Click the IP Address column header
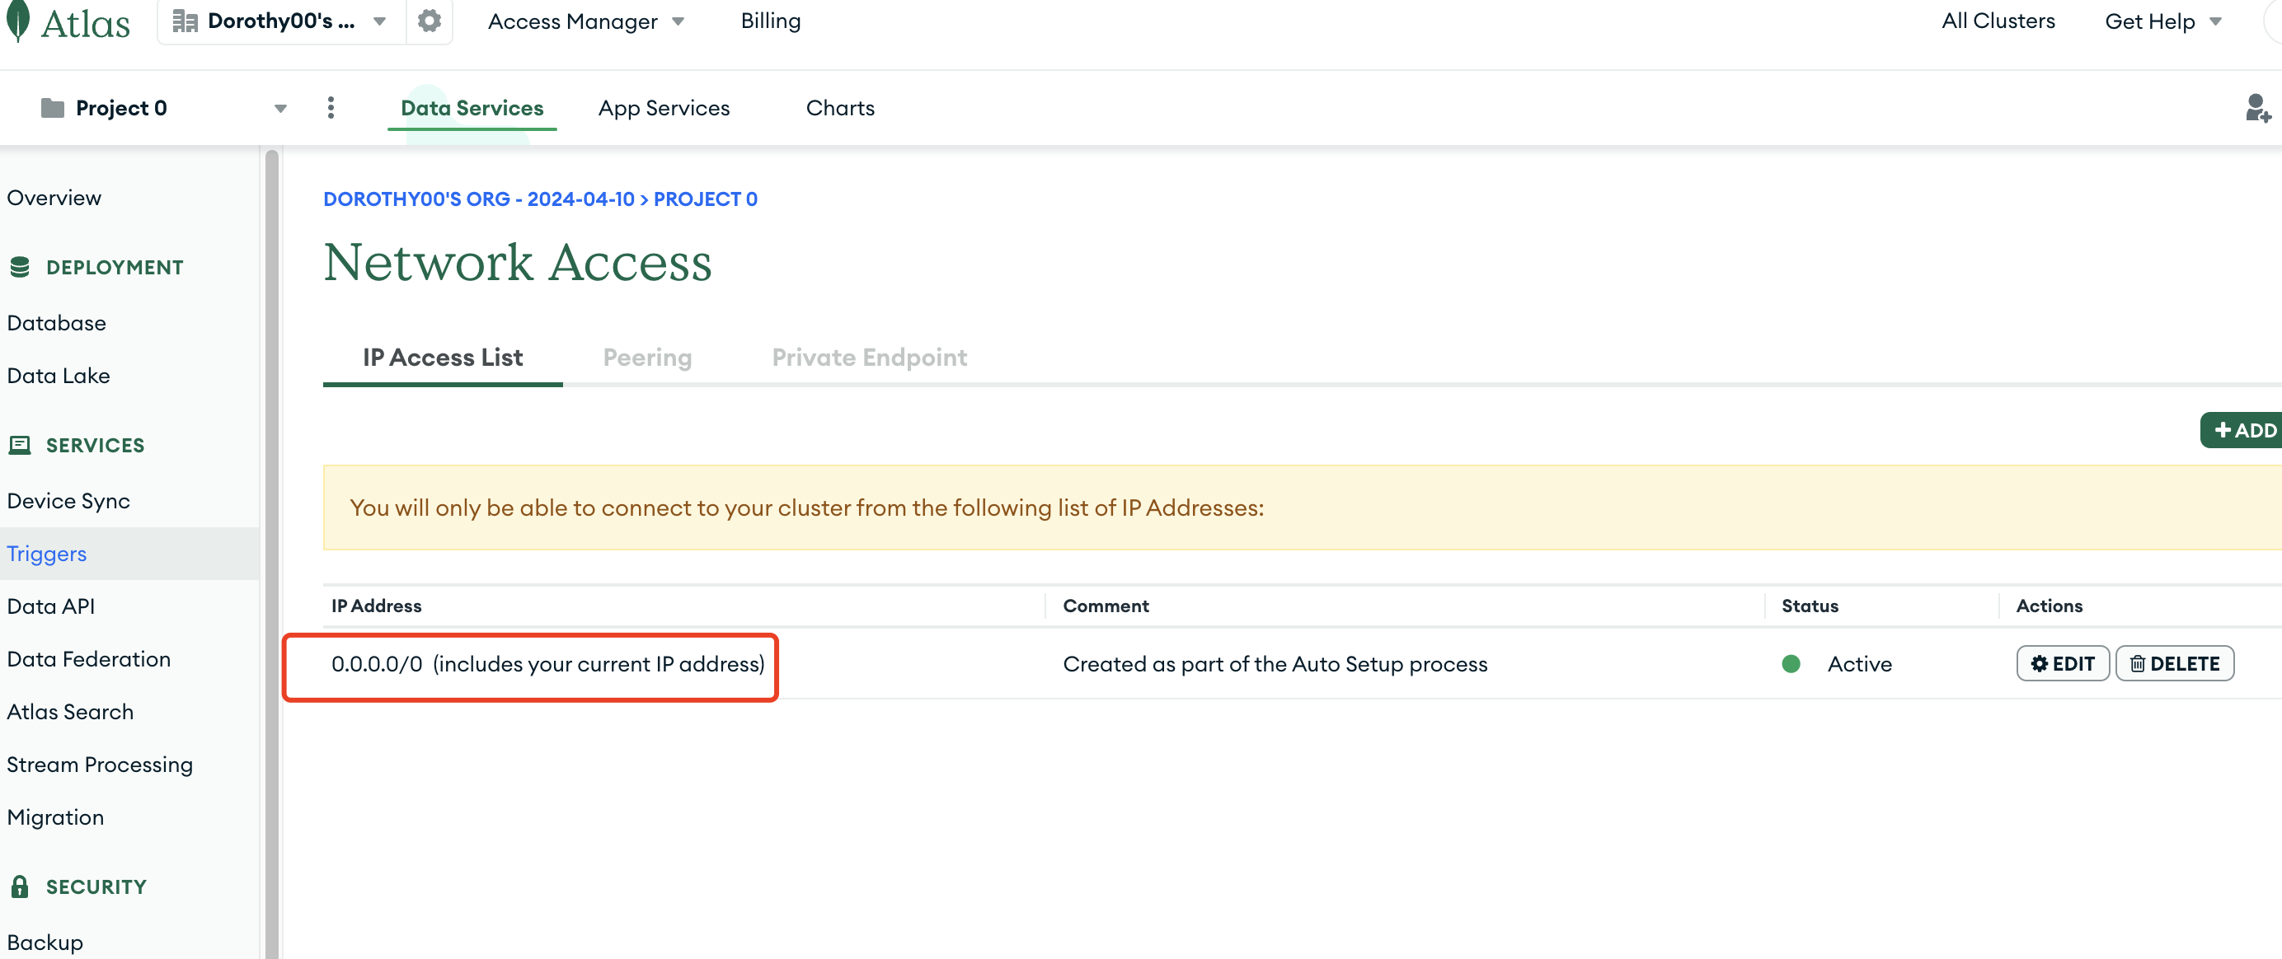The height and width of the screenshot is (959, 2282). [377, 606]
